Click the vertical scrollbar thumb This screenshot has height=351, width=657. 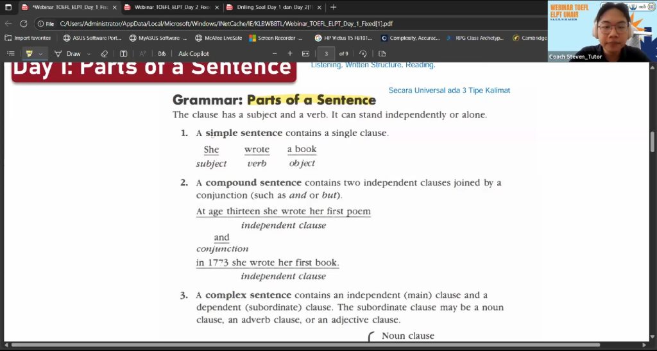click(x=653, y=142)
